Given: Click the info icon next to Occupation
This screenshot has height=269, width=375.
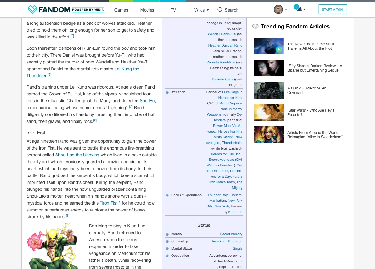Looking at the screenshot, I should (x=167, y=256).
